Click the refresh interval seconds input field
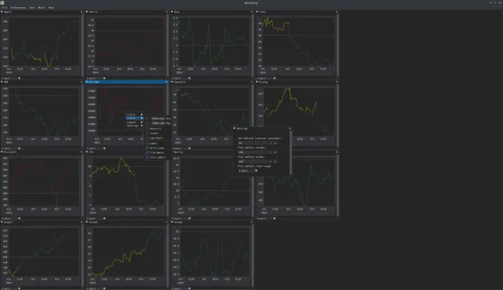This screenshot has width=503, height=290. click(253, 143)
